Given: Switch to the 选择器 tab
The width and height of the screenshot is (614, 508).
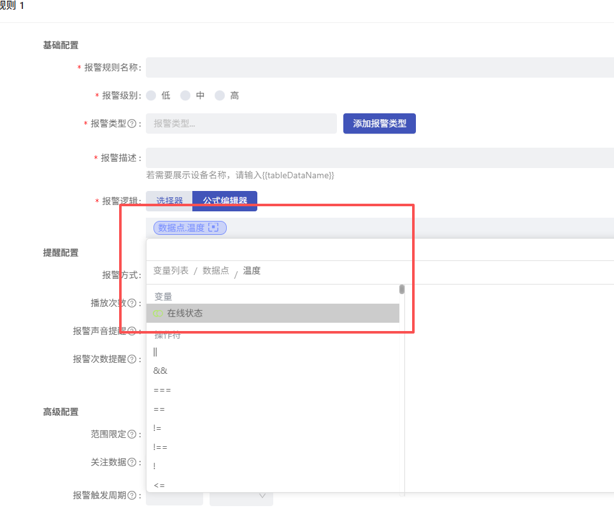Looking at the screenshot, I should click(169, 201).
